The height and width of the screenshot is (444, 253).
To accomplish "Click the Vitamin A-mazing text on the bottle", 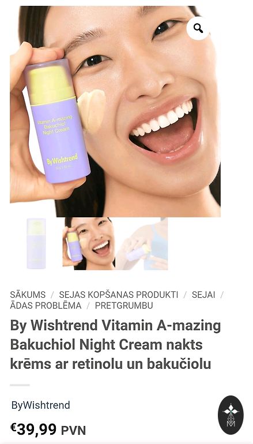I will click(55, 119).
